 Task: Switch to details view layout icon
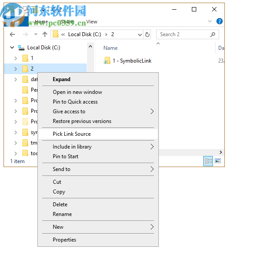pos(208,161)
